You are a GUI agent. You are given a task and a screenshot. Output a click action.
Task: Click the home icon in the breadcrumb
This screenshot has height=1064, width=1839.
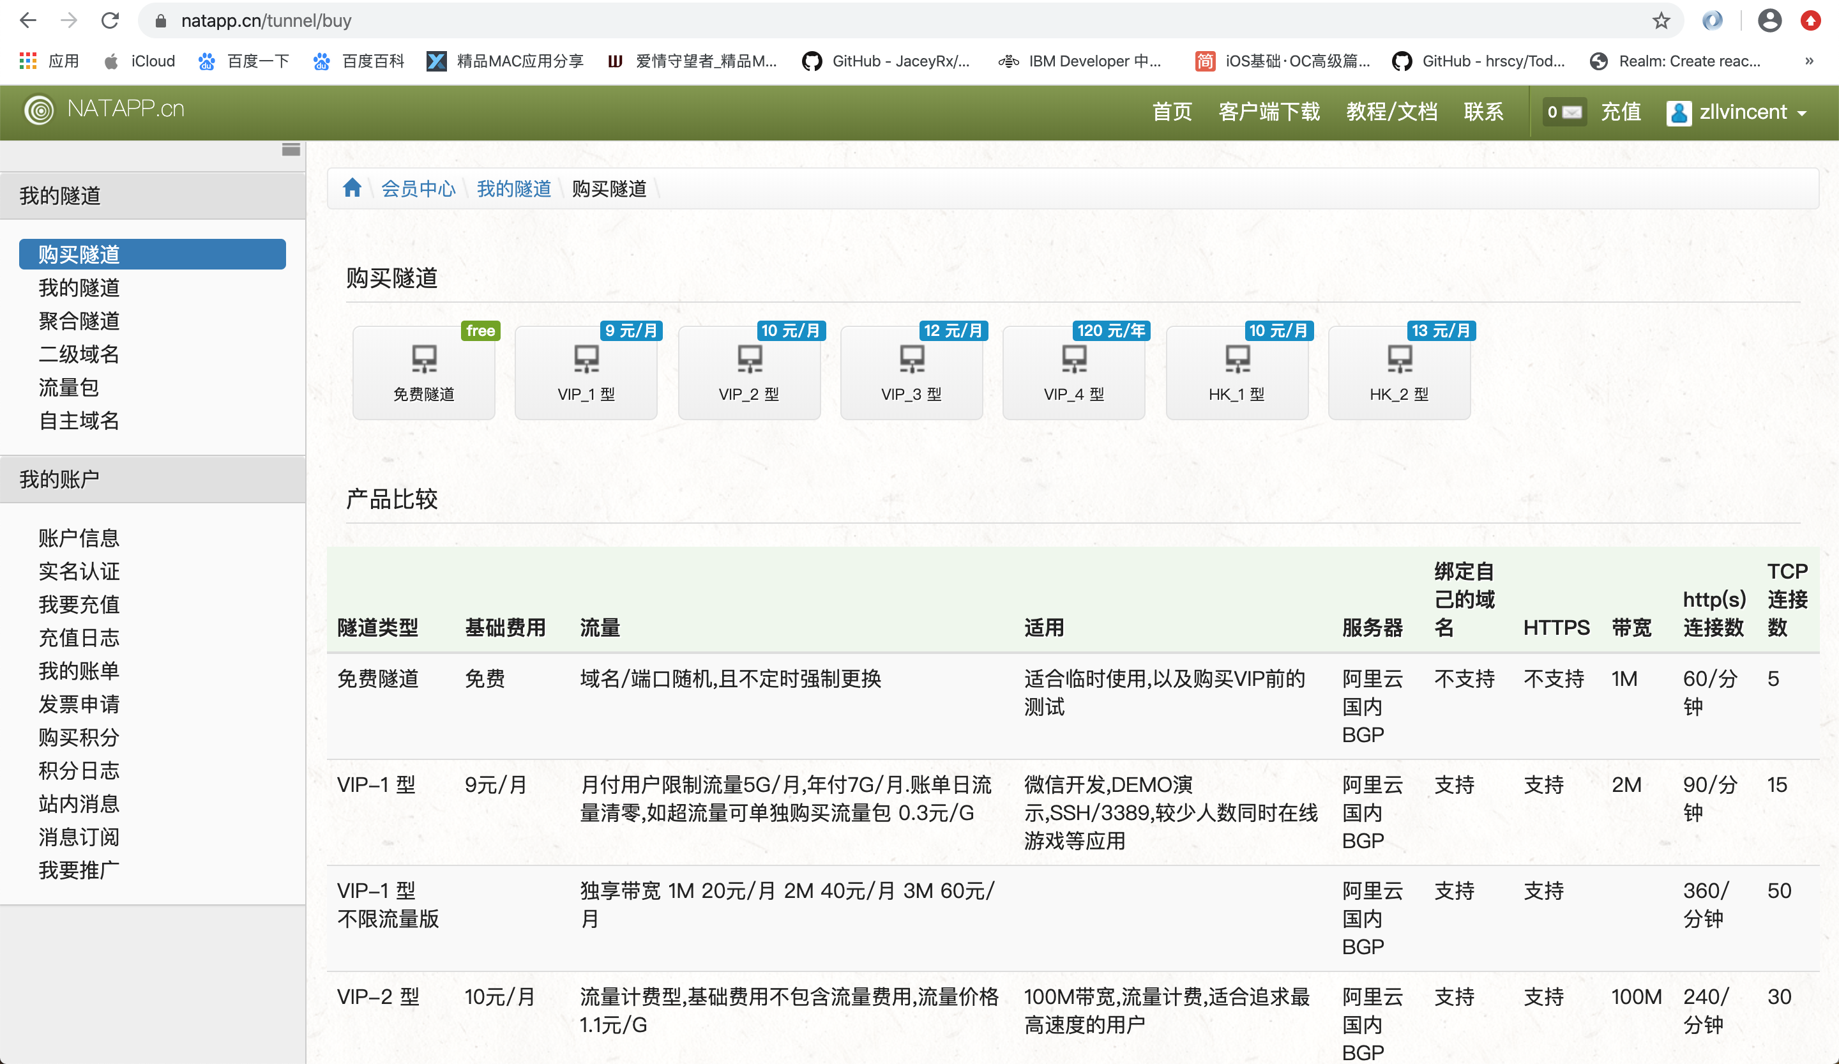coord(352,188)
